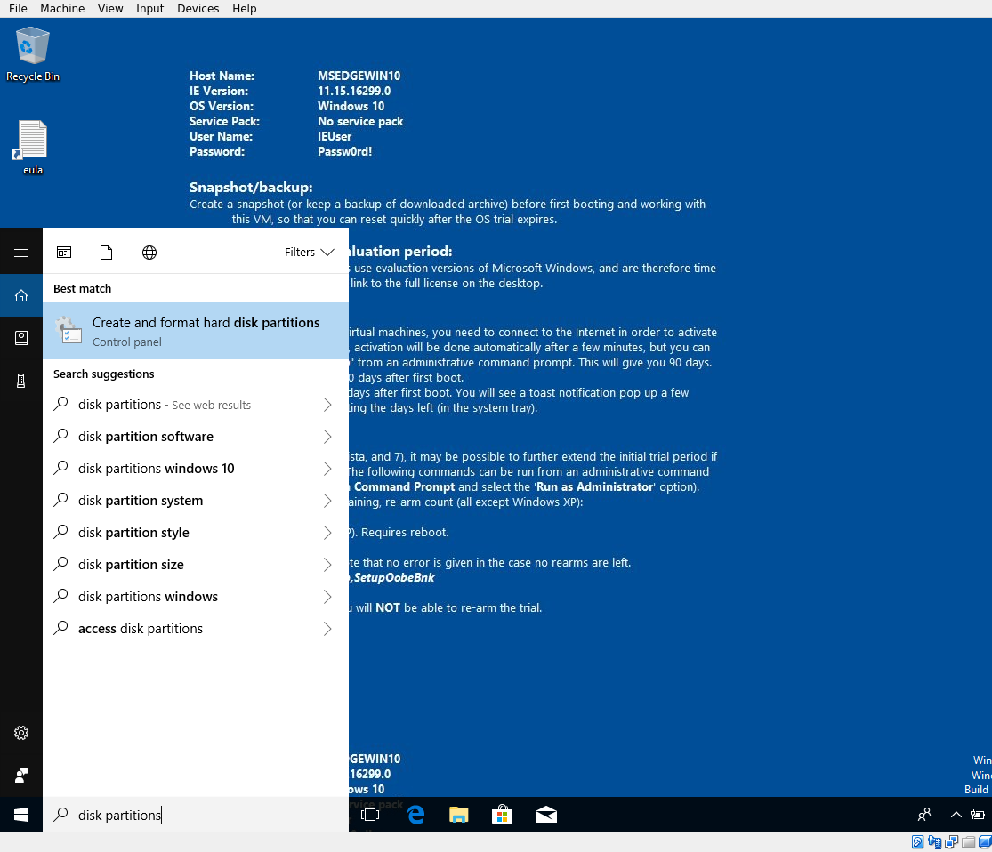Screen dimensions: 992x852
Task: Open the eula file shortcut icon
Action: 32,148
